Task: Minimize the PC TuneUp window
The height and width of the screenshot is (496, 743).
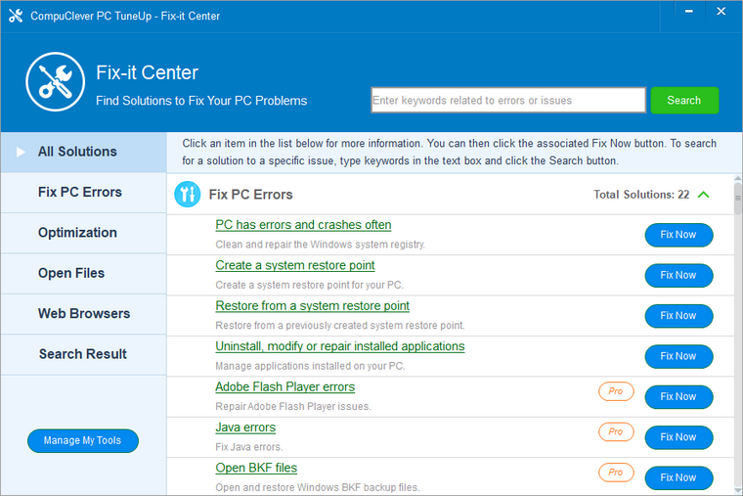Action: point(690,14)
